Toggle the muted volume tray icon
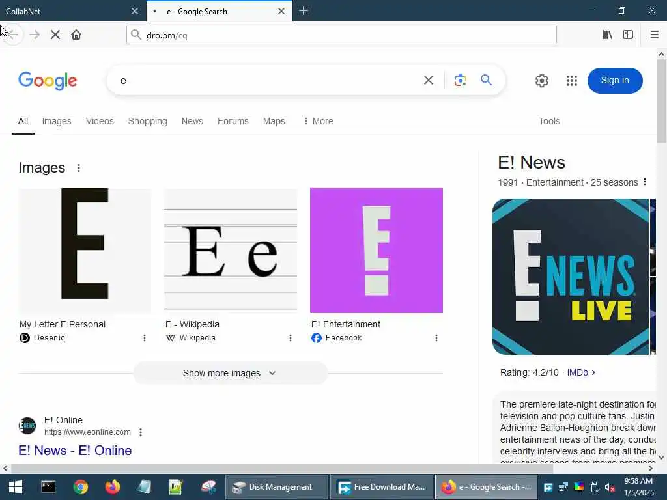 tap(610, 487)
